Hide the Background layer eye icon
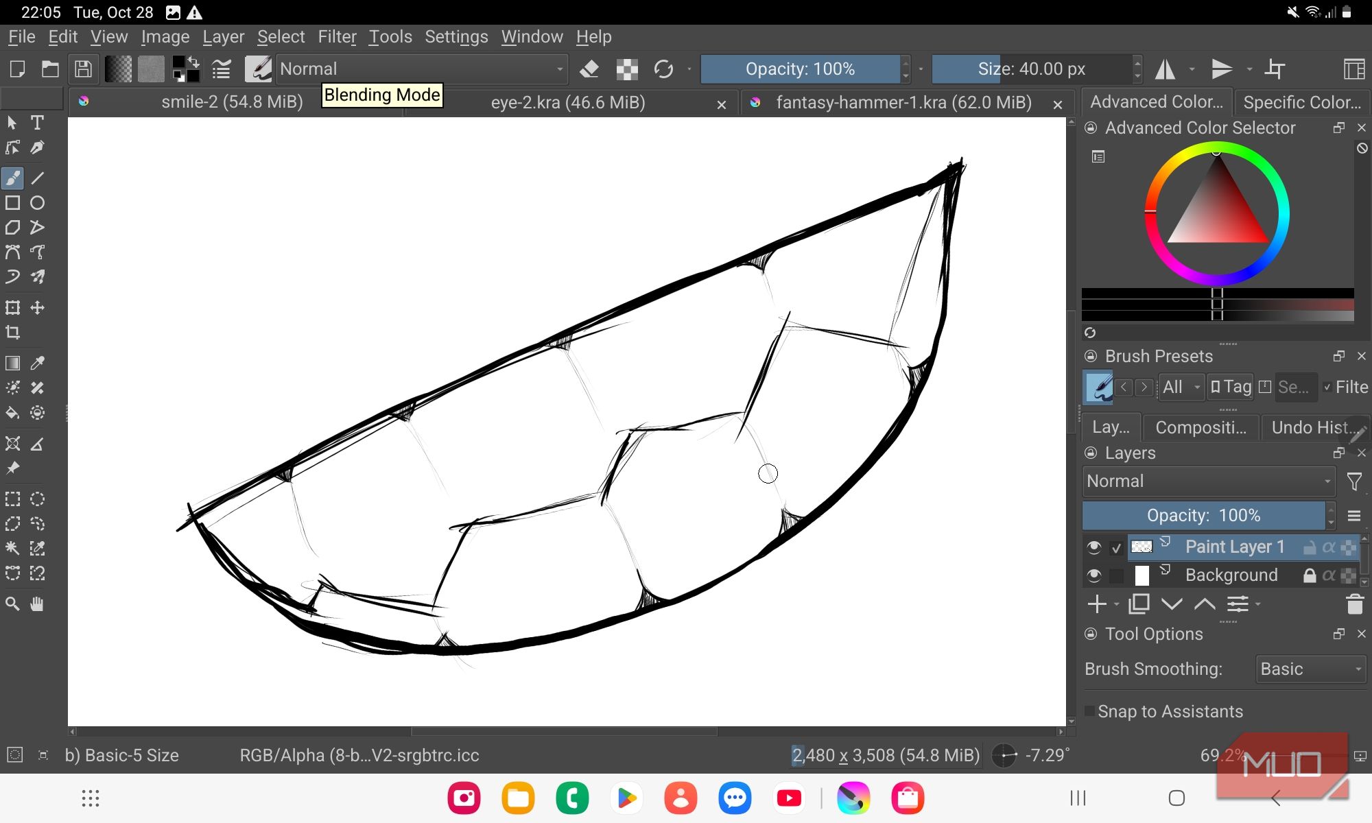 (1094, 575)
